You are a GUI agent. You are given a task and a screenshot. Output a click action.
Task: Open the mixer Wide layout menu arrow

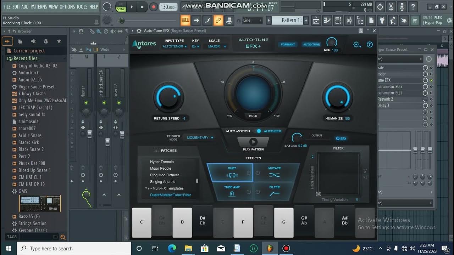(x=124, y=50)
